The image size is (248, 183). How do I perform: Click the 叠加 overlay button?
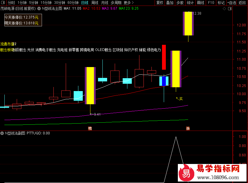click(170, 3)
